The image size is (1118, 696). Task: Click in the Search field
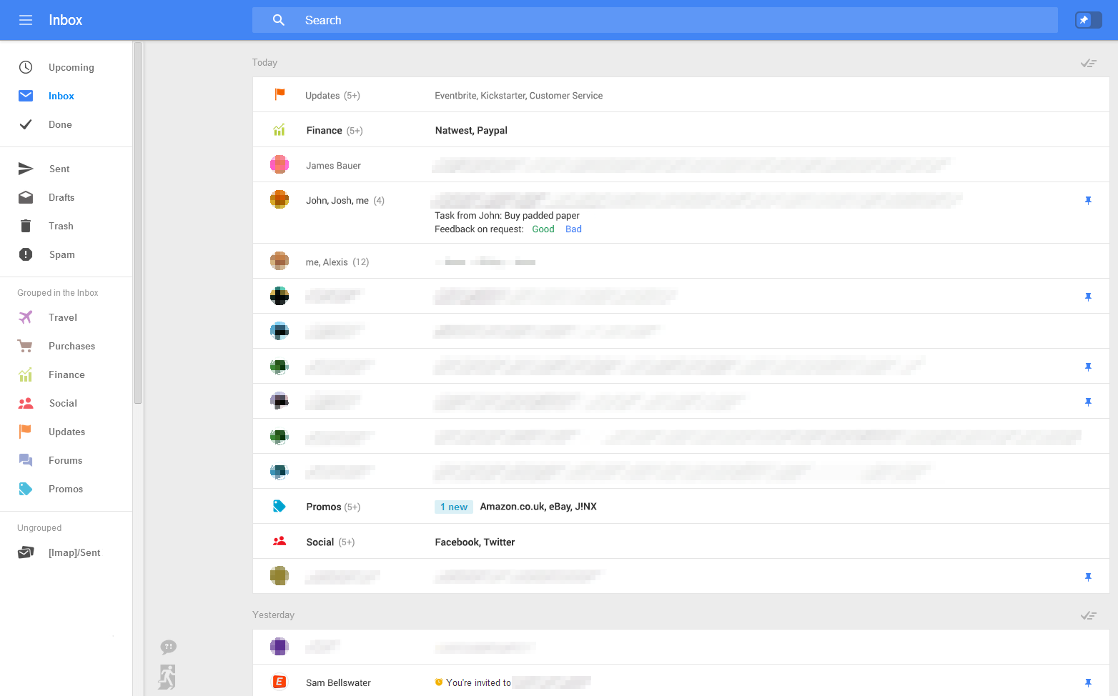[655, 20]
